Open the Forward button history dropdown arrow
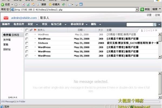This screenshot has width=162, height=108. (x=19, y=5)
